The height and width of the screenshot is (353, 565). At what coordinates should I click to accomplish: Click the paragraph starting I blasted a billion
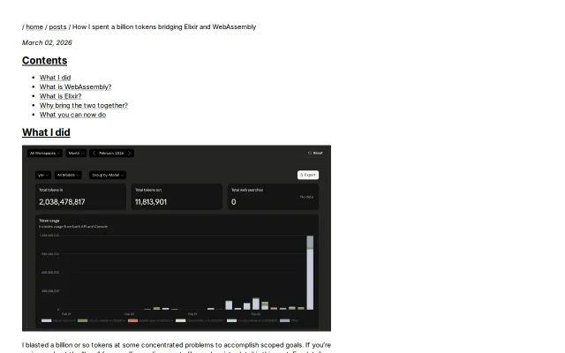[x=177, y=349]
